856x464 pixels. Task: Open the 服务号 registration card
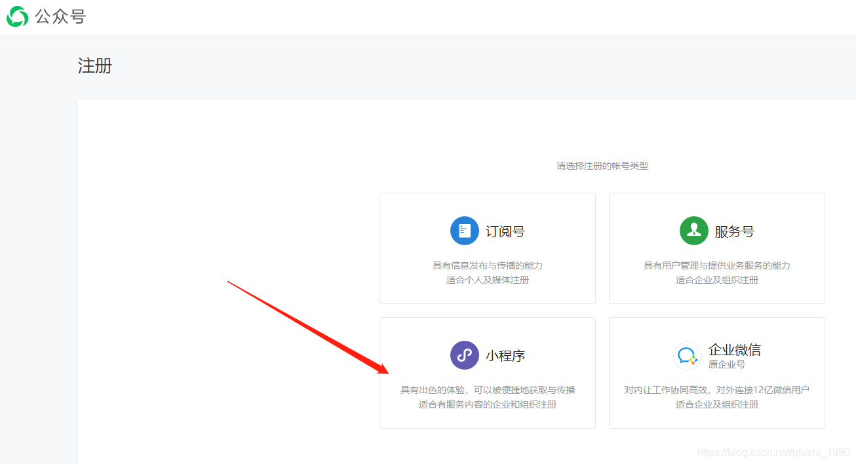[x=716, y=248]
